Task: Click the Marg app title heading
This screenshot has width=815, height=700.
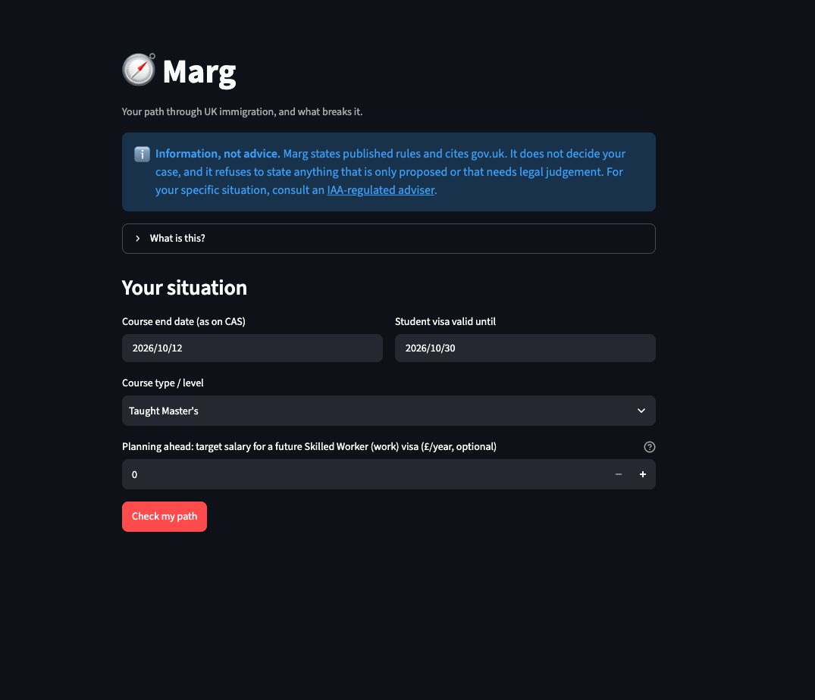Action: tap(199, 72)
